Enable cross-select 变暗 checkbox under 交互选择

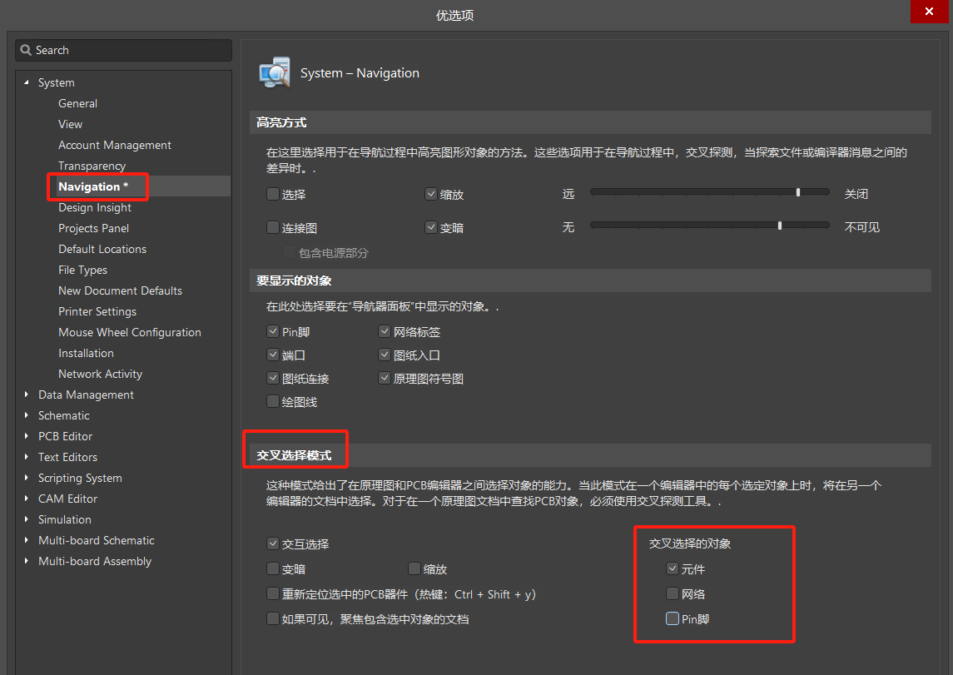[273, 568]
